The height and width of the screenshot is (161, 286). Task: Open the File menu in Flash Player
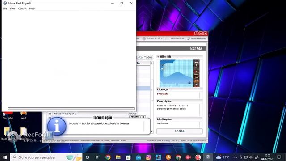5,8
